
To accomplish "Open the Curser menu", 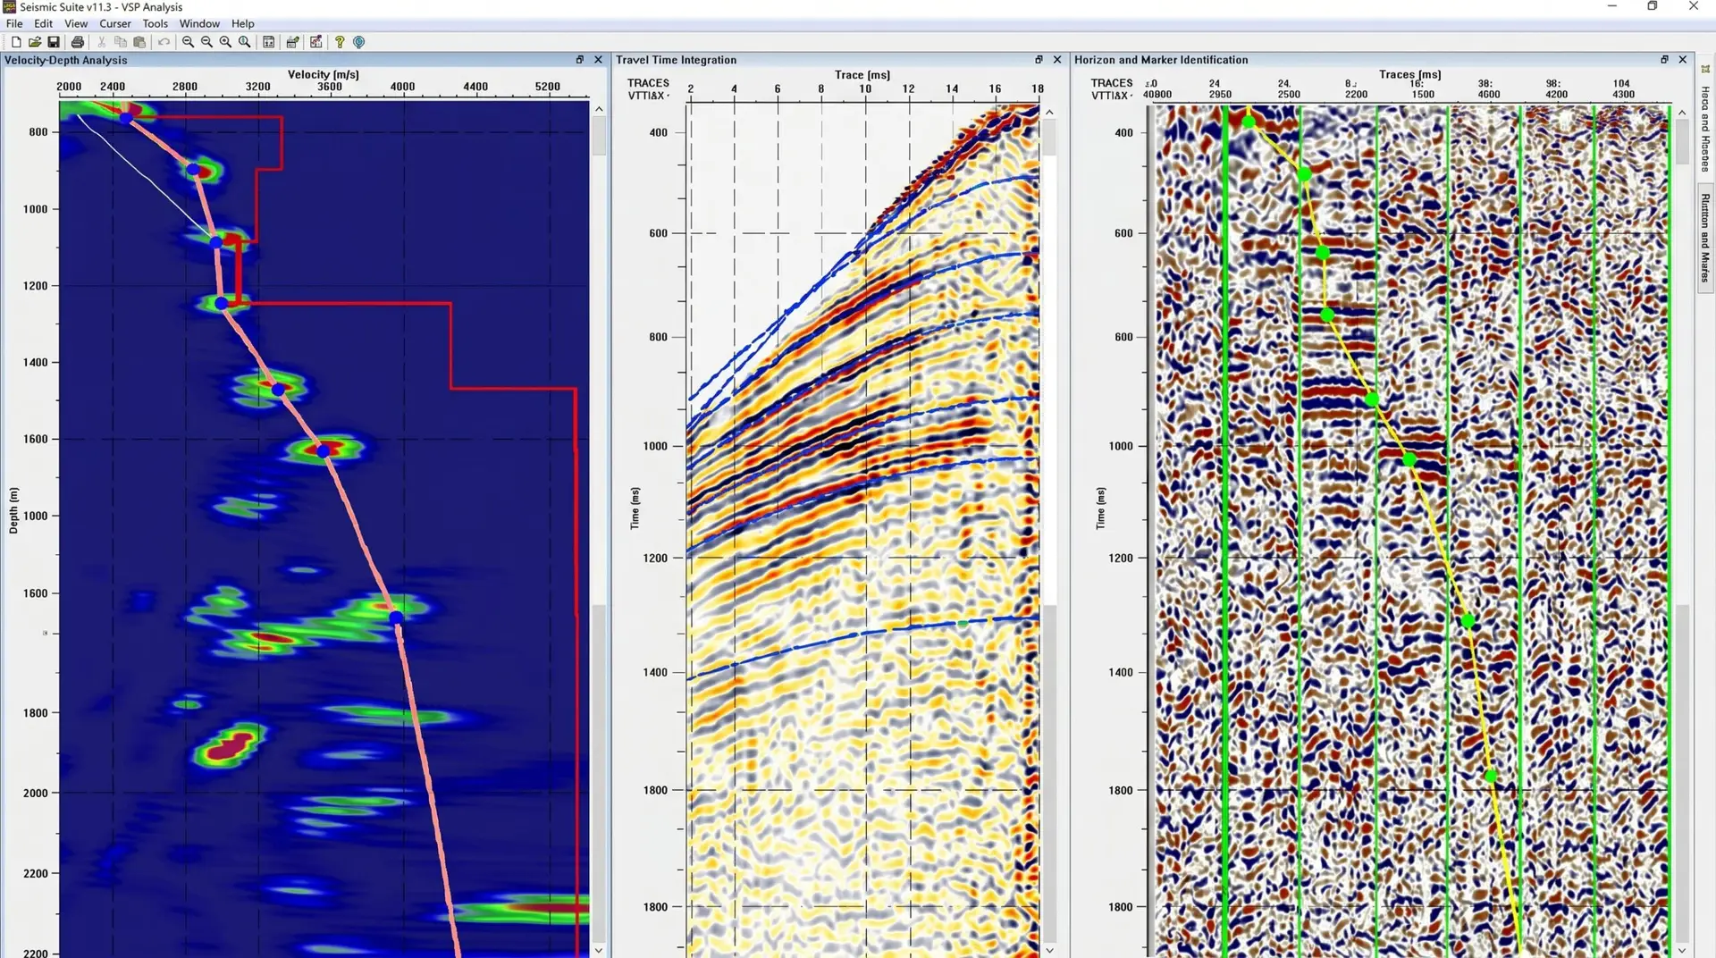I will point(115,24).
